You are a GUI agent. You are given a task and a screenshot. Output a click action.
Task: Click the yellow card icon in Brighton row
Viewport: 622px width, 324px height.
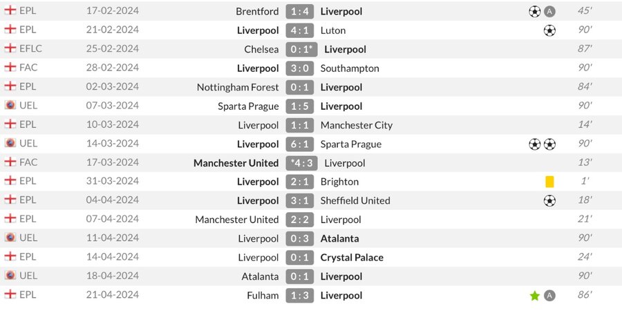(x=549, y=182)
